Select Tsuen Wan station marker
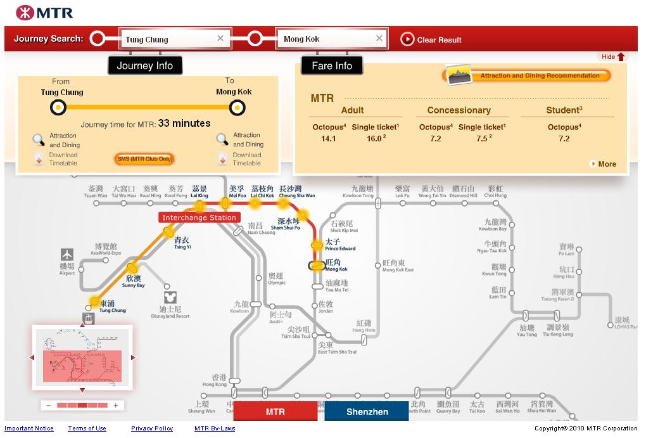The height and width of the screenshot is (438, 646). [x=96, y=203]
